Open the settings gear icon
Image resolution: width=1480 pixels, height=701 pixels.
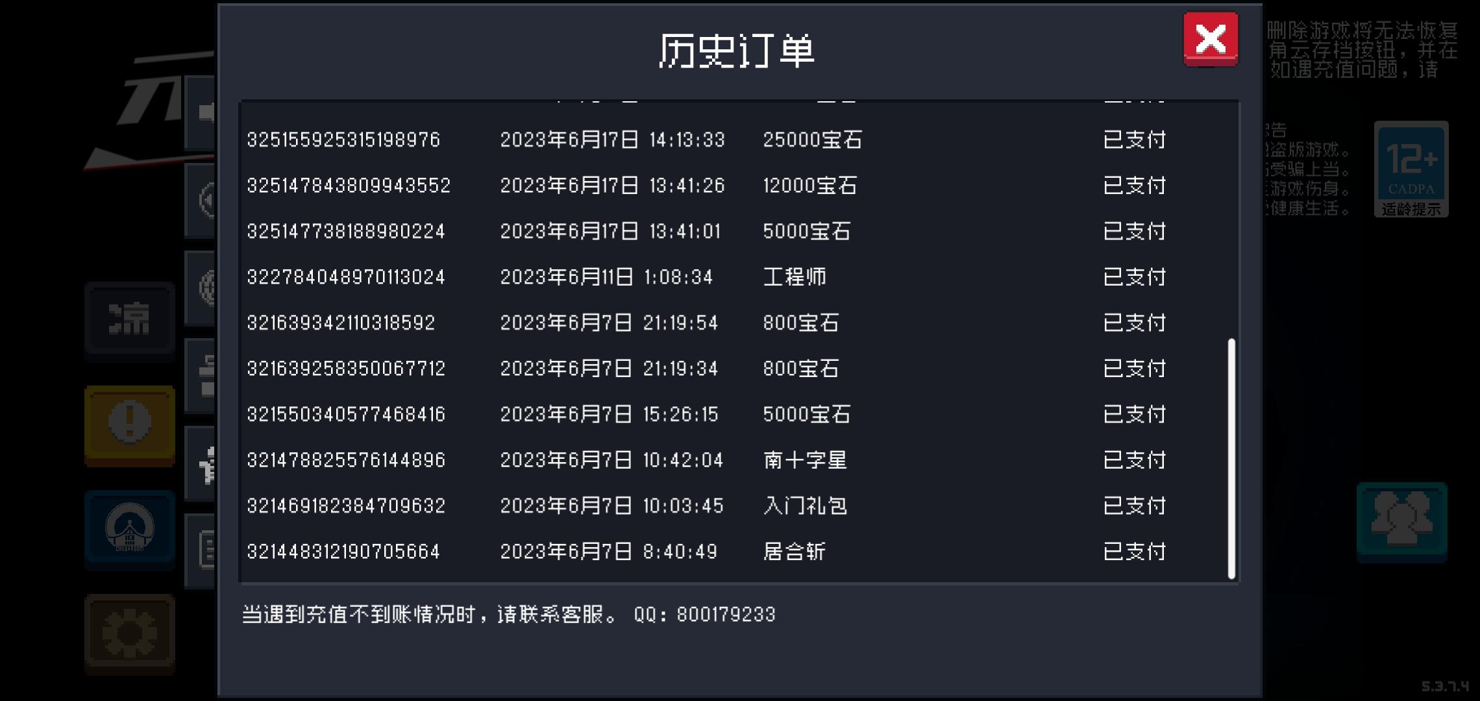coord(130,633)
